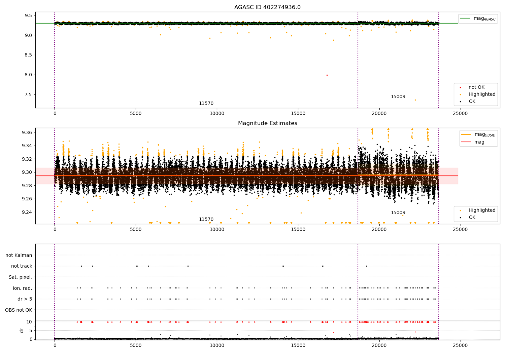Select the 5 tick on the dr axis

pyautogui.click(x=31, y=330)
